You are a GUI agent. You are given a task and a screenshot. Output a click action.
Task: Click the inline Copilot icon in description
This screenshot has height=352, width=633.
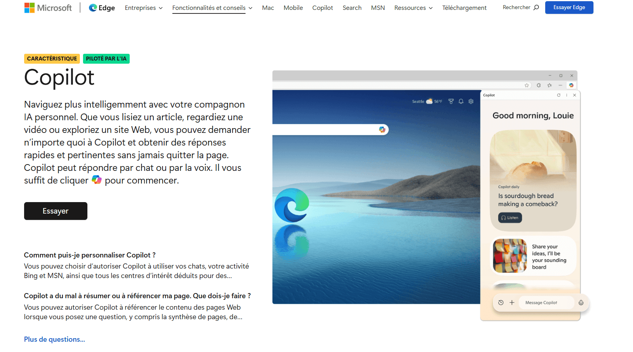pyautogui.click(x=97, y=180)
